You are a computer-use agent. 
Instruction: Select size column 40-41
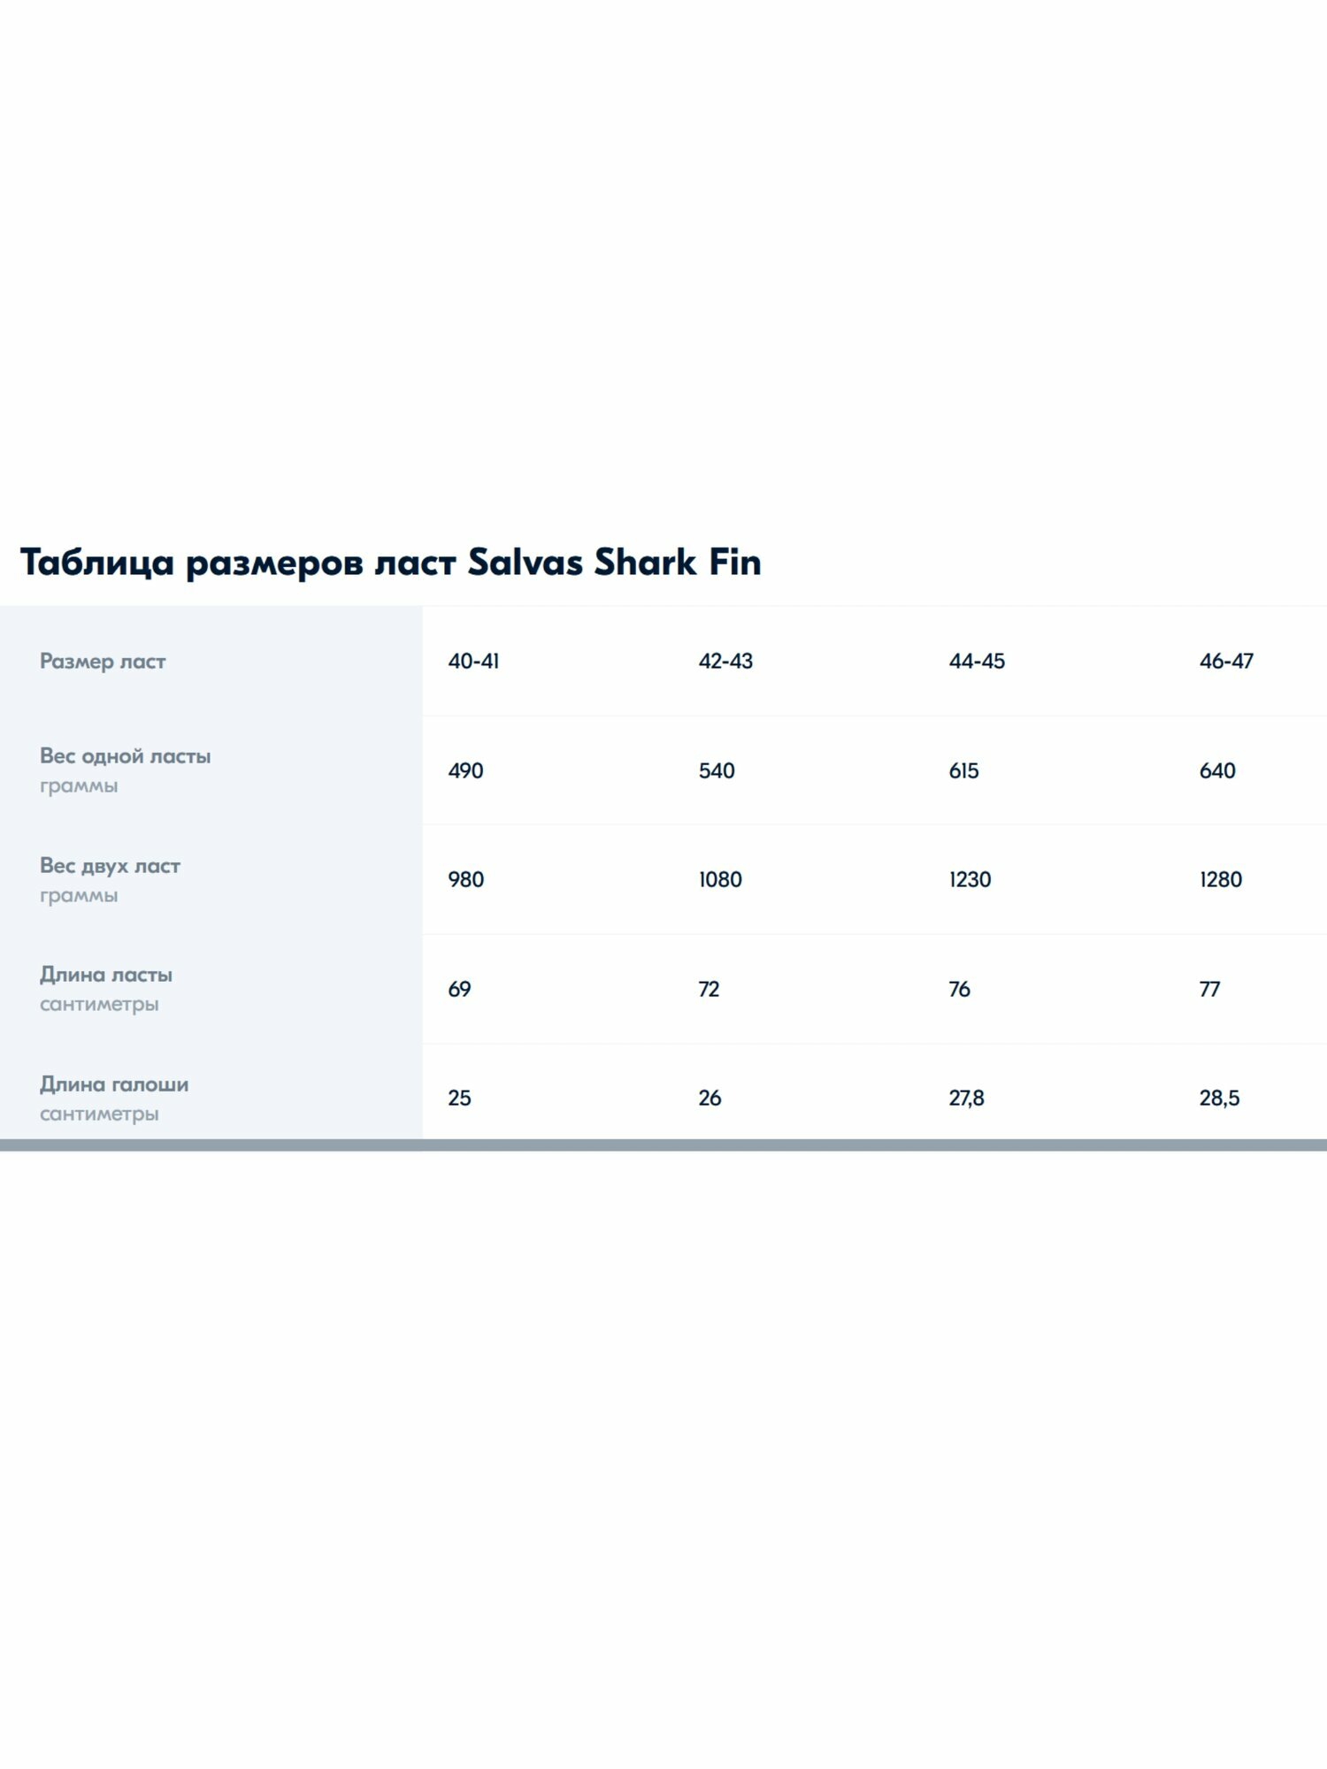(473, 662)
